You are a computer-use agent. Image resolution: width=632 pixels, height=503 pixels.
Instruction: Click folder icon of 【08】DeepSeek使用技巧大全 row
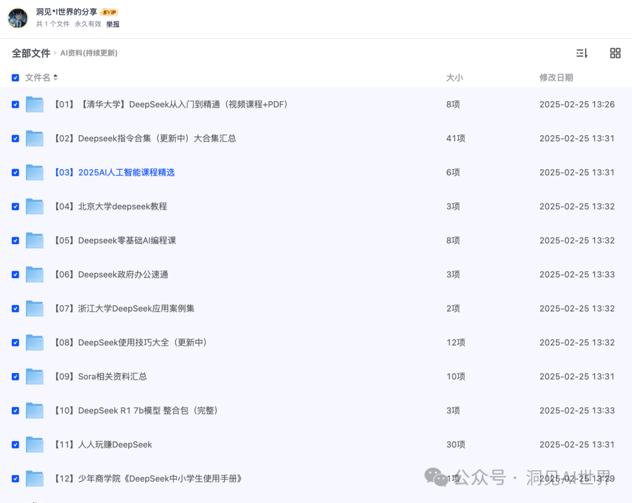pos(35,343)
